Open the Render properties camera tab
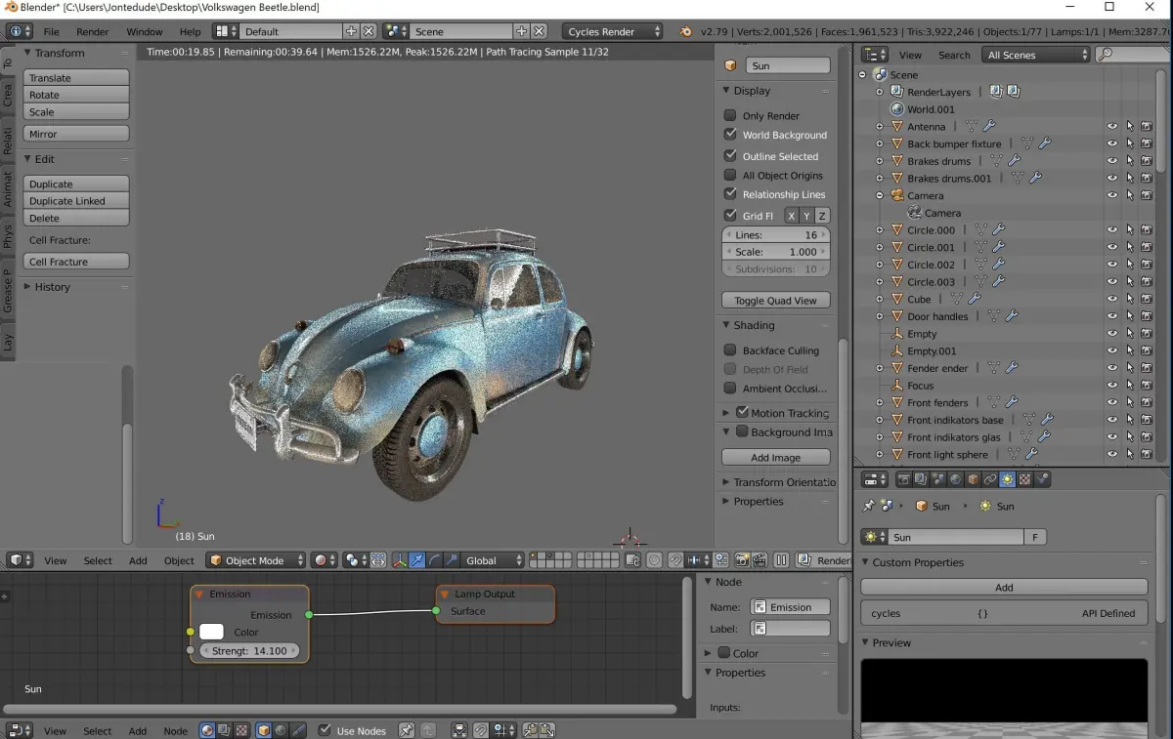Image resolution: width=1173 pixels, height=739 pixels. click(904, 479)
